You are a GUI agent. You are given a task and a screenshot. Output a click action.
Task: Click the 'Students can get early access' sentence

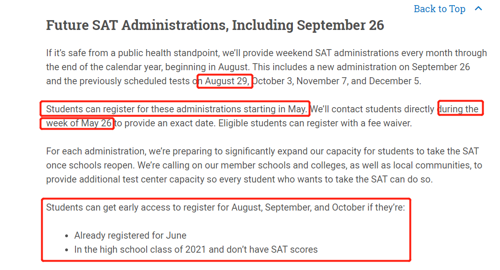click(x=225, y=208)
